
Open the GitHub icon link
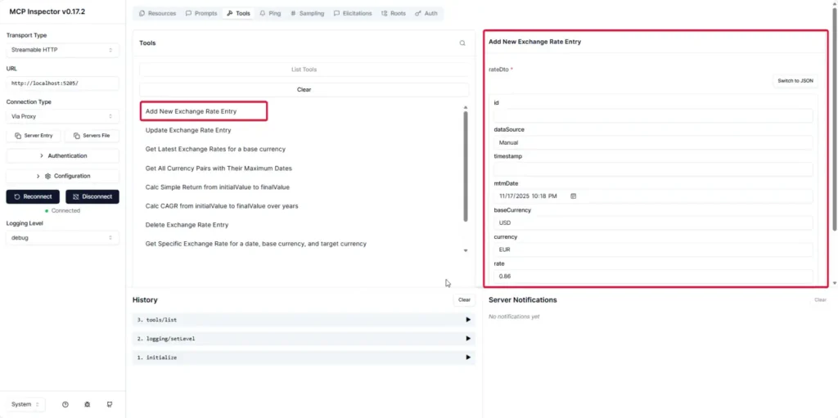click(x=109, y=404)
